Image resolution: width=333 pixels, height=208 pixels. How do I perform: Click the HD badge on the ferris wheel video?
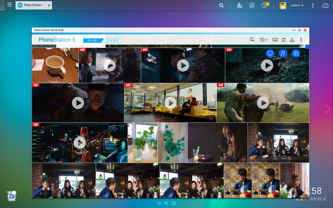[36, 125]
